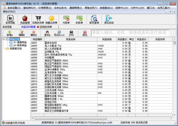178x126 pixels.
Task: Close the 货品资料管理 tab with red X
Action: pyautogui.click(x=38, y=27)
